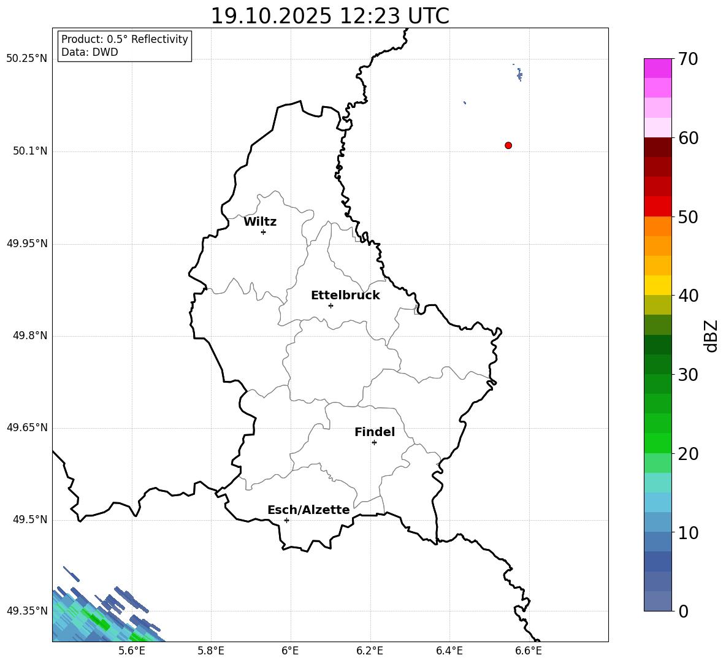Click the 49.65°N latitude label

point(27,427)
